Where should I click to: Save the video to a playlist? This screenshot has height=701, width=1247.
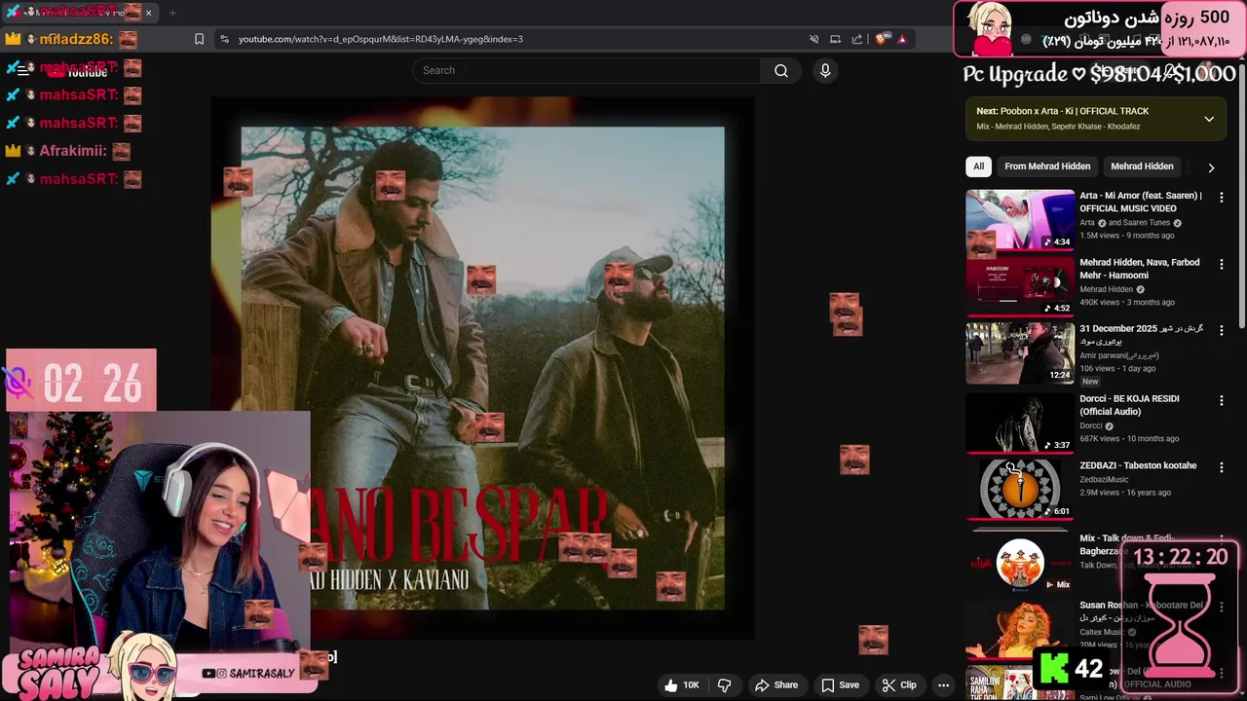(x=840, y=684)
